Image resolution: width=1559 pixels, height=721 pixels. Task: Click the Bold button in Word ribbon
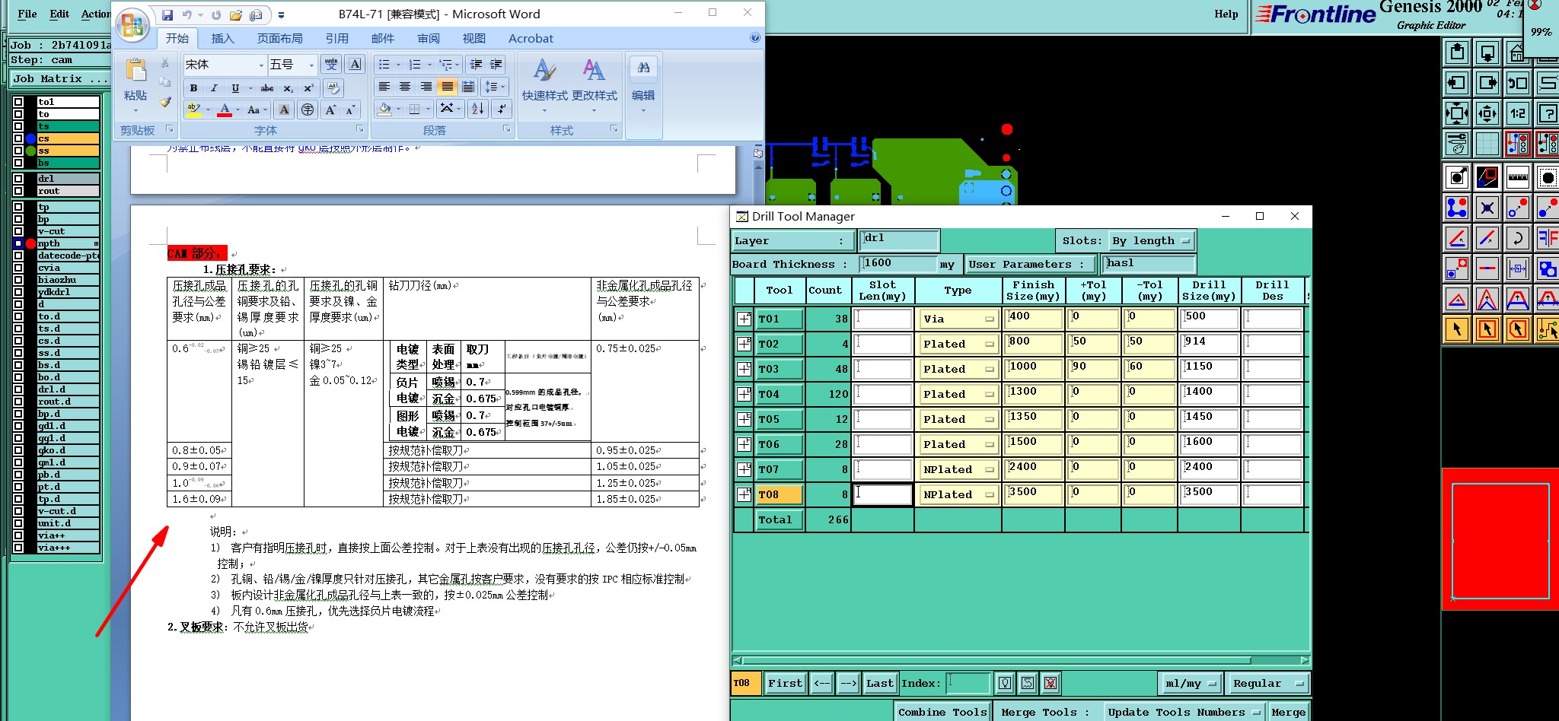tap(194, 88)
